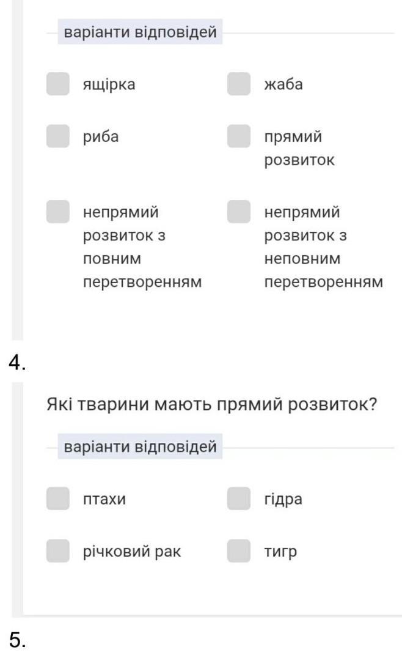Click the тигр answer label text
The width and height of the screenshot is (402, 652).
[280, 552]
